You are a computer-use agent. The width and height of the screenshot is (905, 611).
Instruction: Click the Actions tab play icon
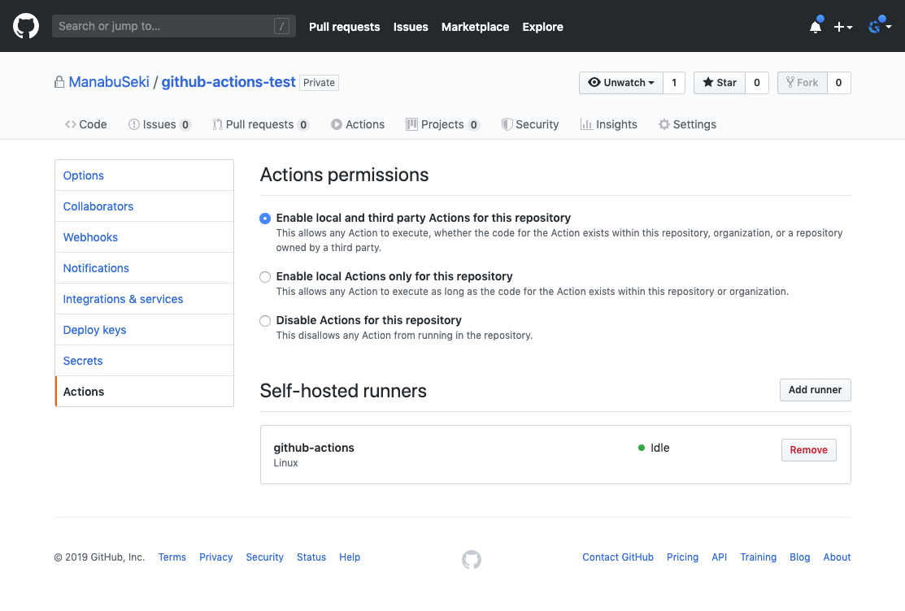pos(337,124)
